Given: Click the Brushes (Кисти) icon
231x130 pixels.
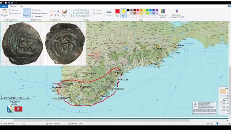Looking at the screenshot, I should click(x=64, y=11).
